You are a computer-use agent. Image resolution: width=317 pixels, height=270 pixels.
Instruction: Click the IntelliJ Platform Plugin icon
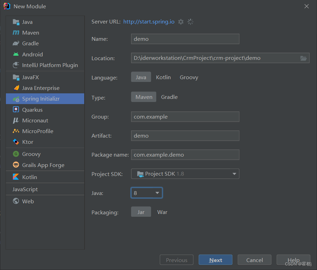pos(16,65)
